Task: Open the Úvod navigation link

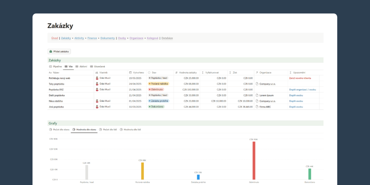Action: pyautogui.click(x=54, y=38)
